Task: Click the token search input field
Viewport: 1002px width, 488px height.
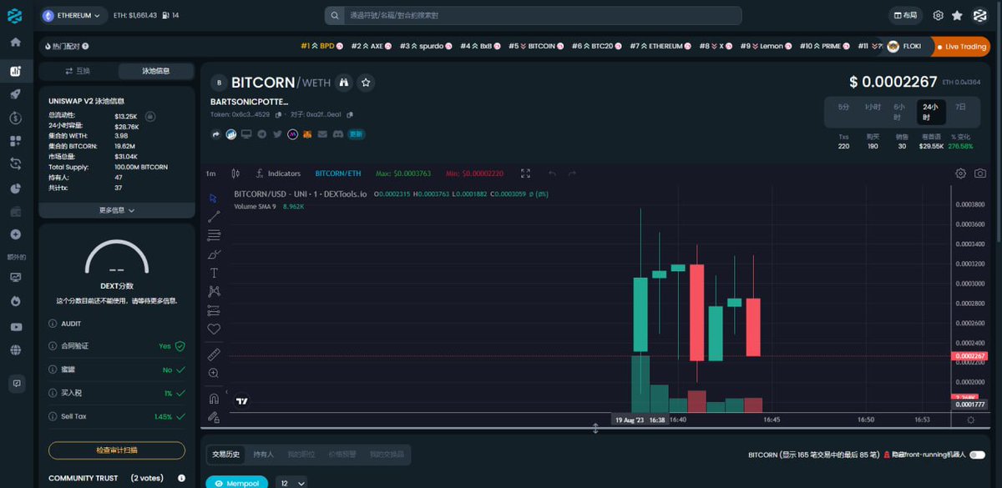Action: click(533, 16)
